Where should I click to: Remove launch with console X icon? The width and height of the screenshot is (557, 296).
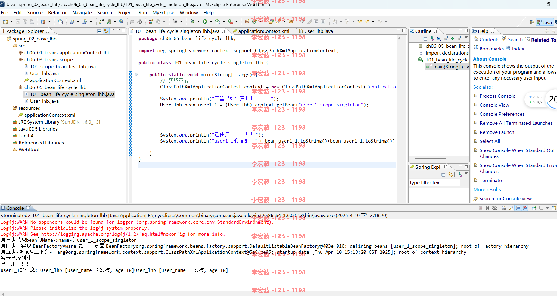click(487, 208)
